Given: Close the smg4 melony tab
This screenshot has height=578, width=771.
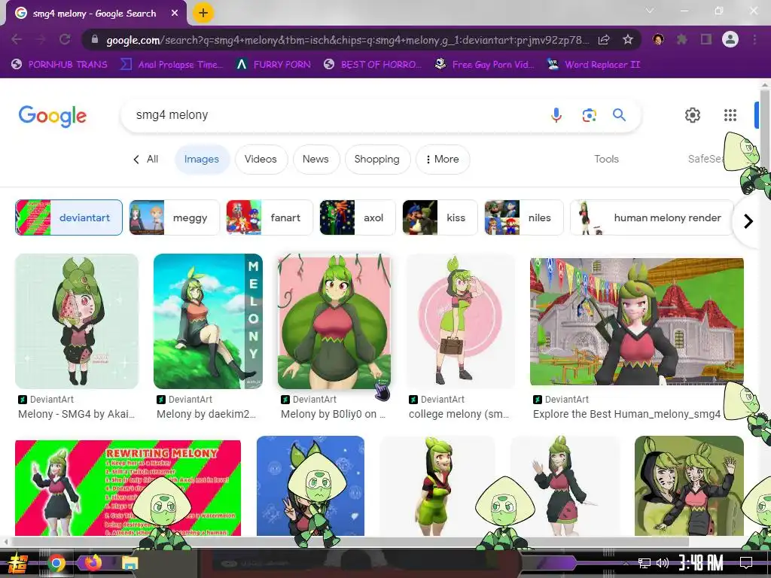Looking at the screenshot, I should click(175, 14).
